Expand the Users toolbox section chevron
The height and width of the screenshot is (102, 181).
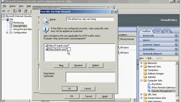coord(176,40)
